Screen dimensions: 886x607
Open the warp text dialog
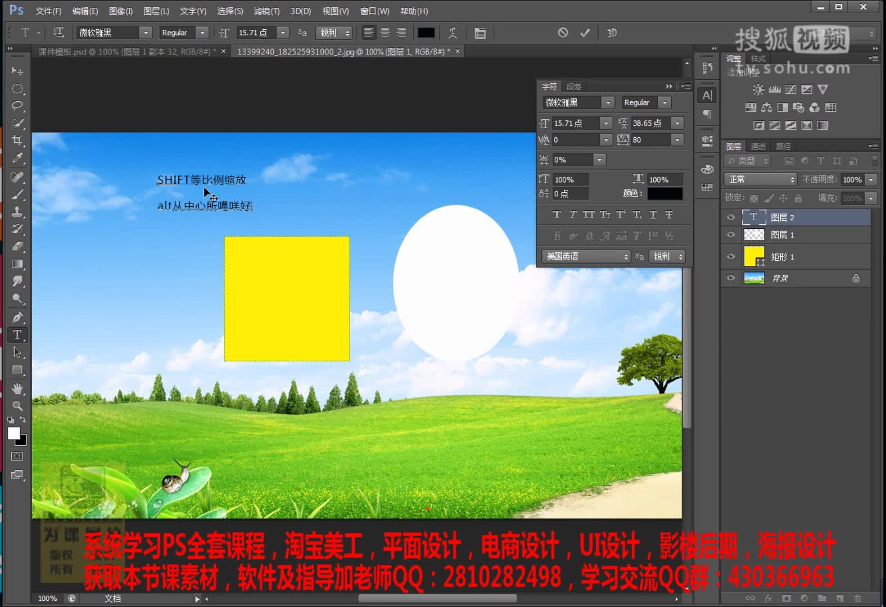pos(453,33)
